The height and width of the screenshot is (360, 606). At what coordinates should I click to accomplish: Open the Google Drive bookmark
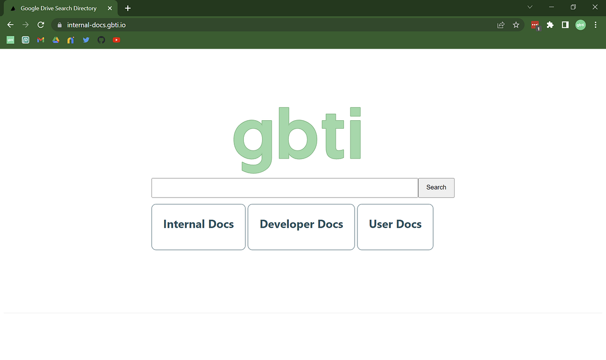[56, 39]
